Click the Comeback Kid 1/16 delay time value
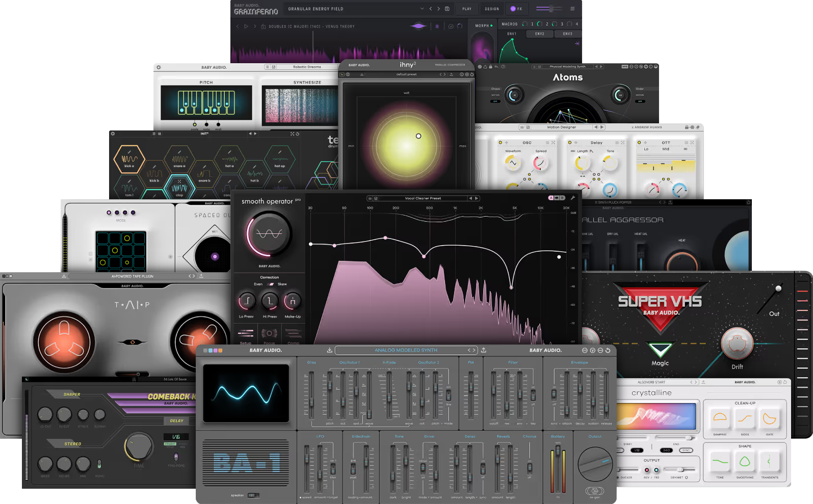The image size is (813, 504). [x=176, y=437]
